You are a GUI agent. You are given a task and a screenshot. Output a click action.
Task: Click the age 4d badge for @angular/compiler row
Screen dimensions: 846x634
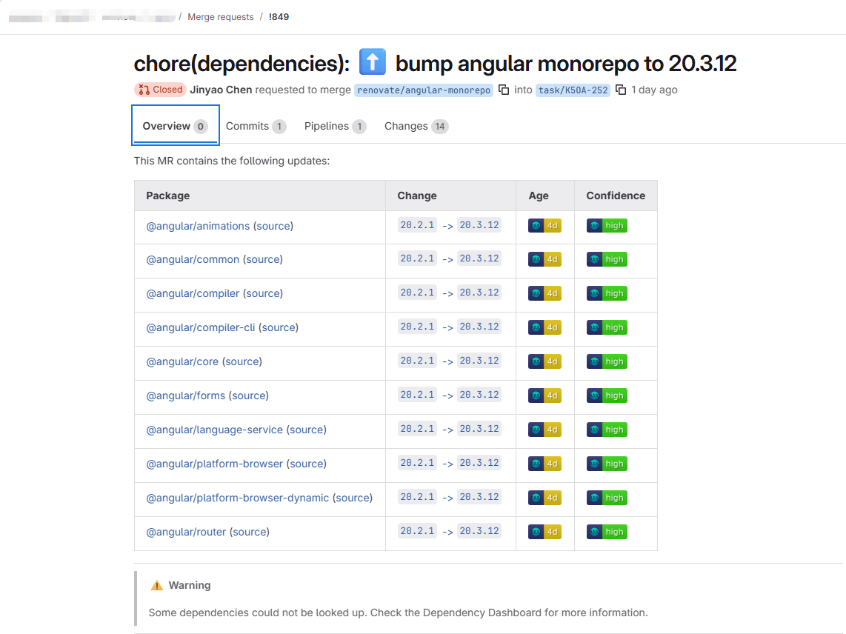(x=544, y=293)
